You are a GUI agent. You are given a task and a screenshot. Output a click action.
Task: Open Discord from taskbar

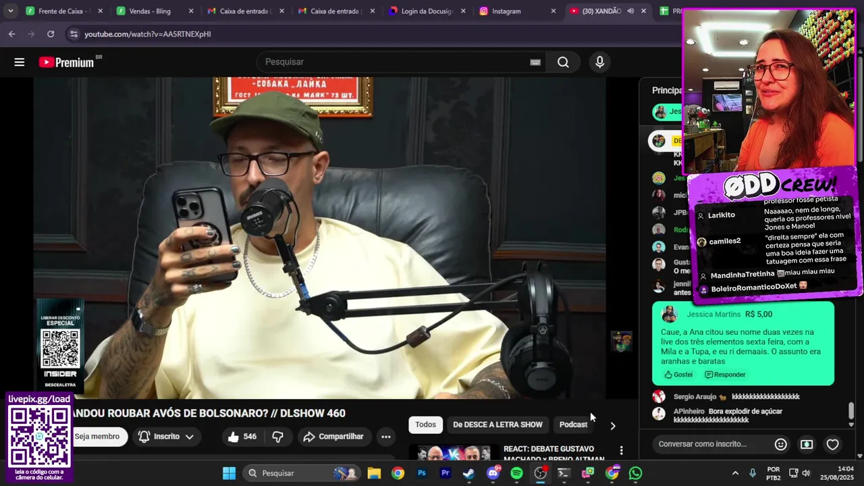tap(493, 473)
